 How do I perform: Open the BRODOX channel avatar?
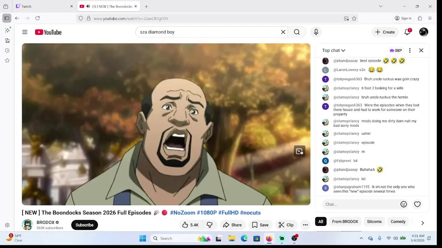(27, 225)
